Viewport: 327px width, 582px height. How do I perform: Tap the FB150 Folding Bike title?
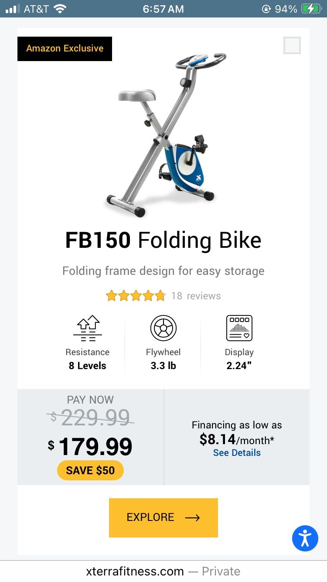click(163, 240)
